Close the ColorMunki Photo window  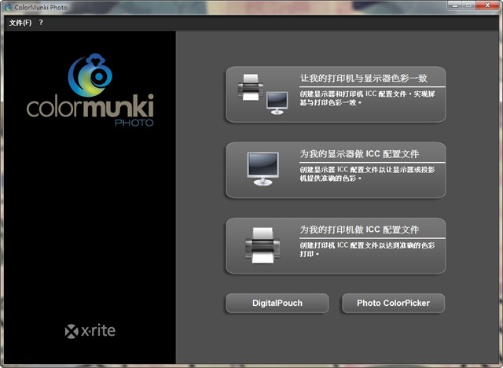click(487, 6)
